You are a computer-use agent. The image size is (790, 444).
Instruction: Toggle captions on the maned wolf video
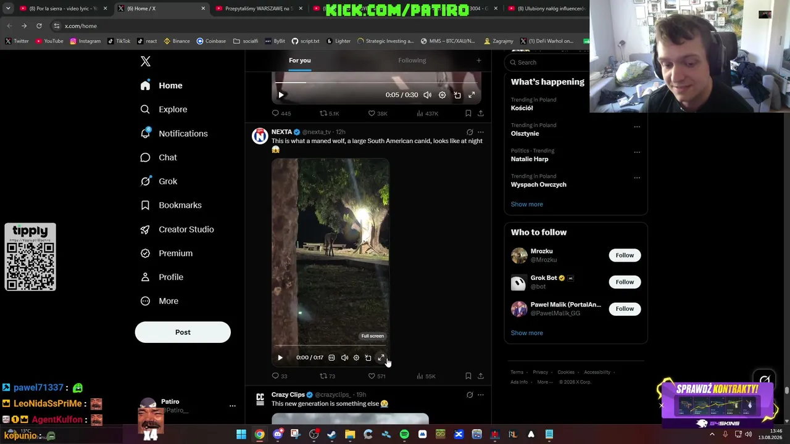(x=331, y=358)
